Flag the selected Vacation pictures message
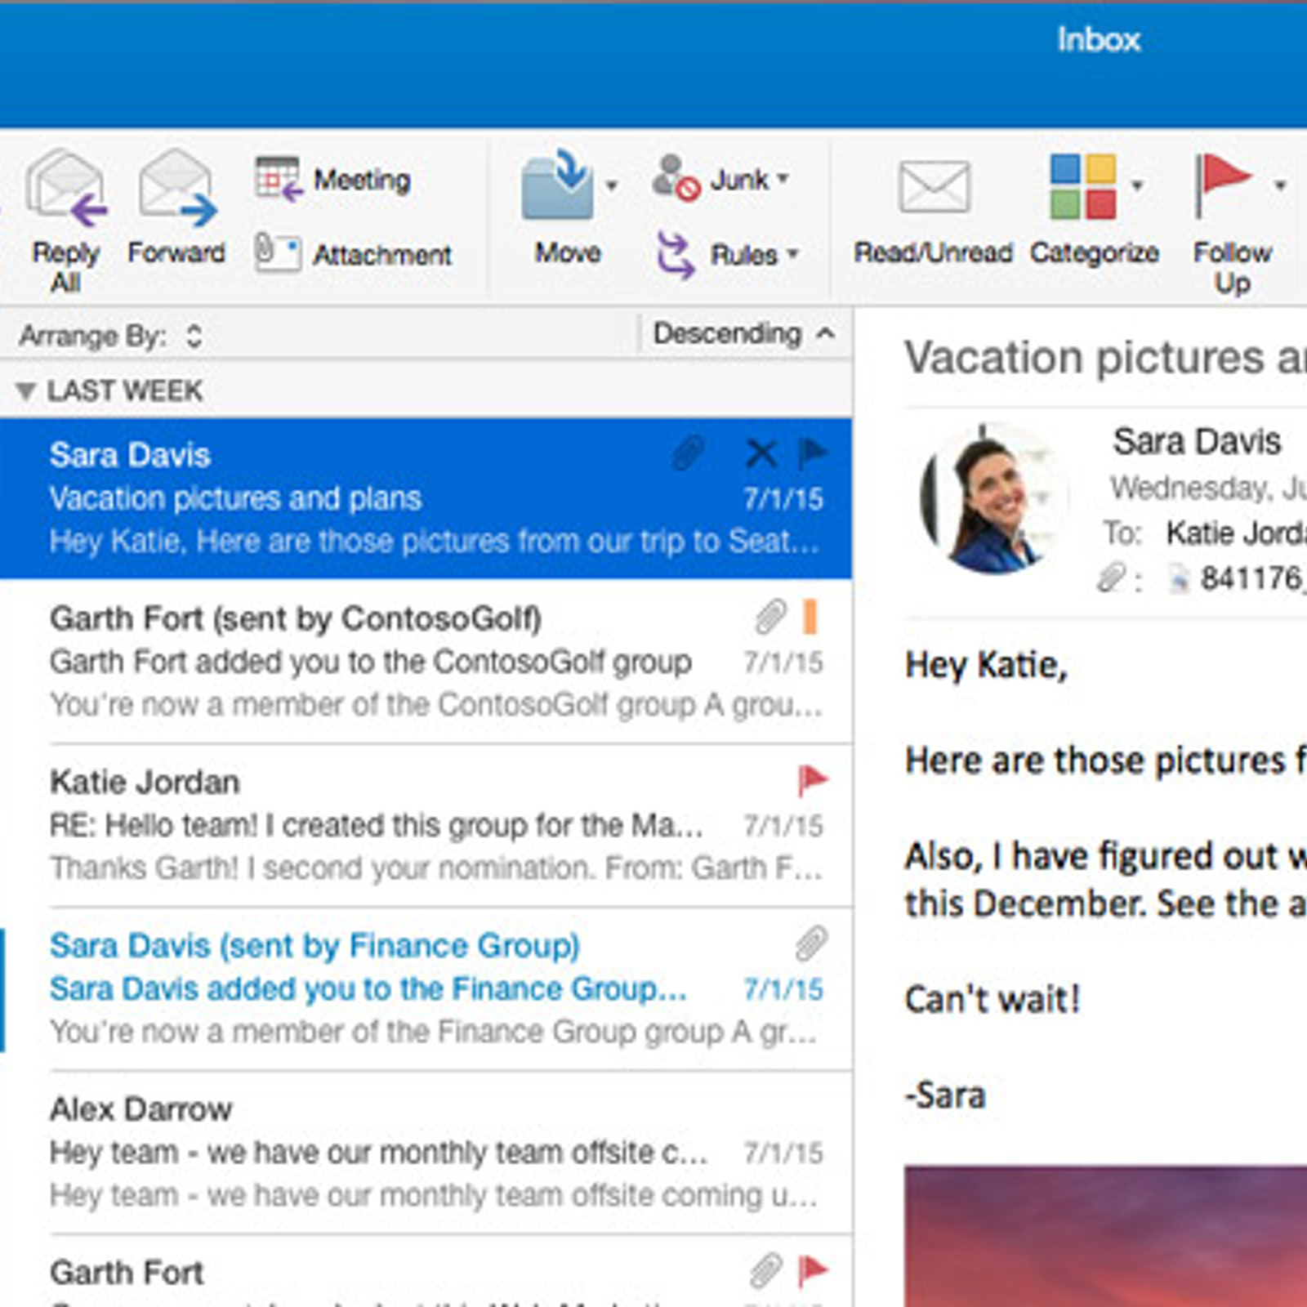The width and height of the screenshot is (1307, 1307). click(813, 453)
